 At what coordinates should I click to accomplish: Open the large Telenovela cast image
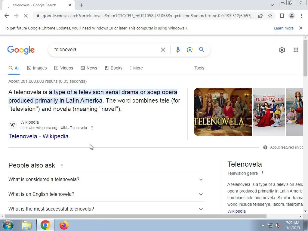[223, 112]
